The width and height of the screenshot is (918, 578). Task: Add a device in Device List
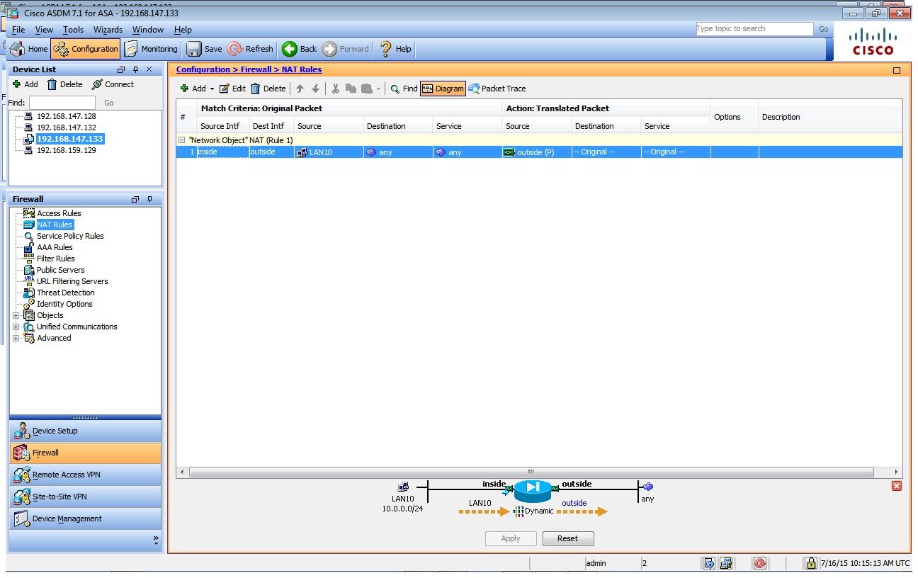pos(25,84)
